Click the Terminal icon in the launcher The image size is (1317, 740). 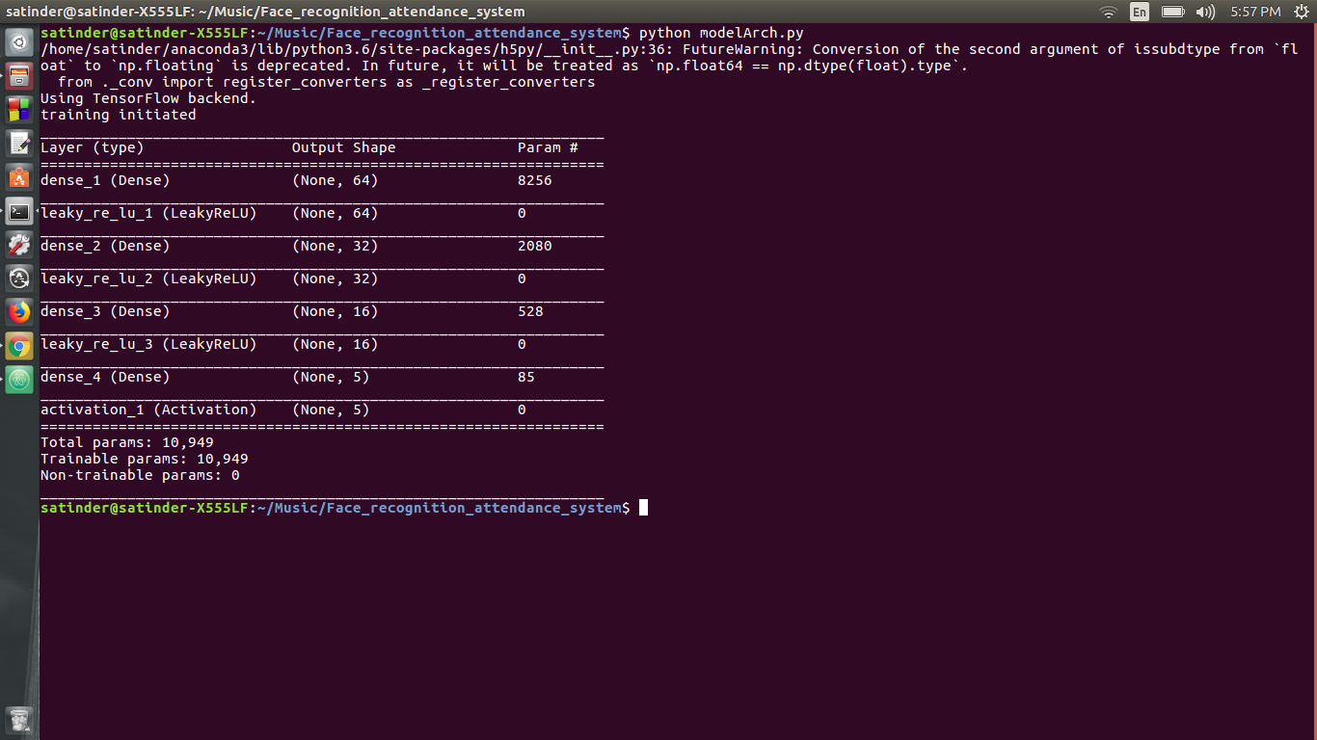pyautogui.click(x=19, y=211)
